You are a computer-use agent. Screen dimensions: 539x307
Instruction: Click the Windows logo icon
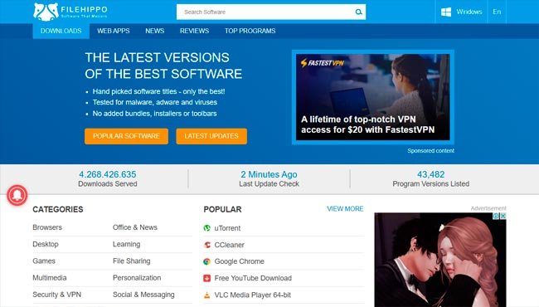pos(446,12)
